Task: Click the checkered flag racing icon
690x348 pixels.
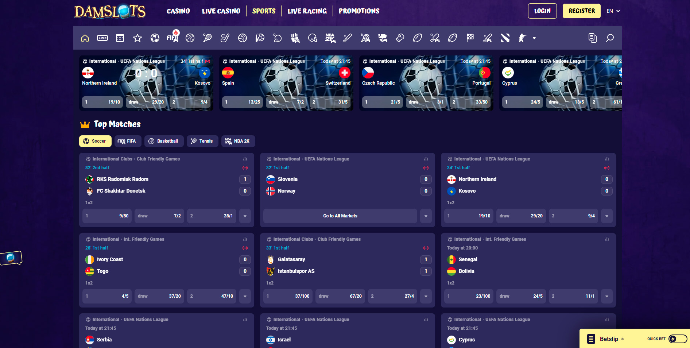Action: [470, 38]
